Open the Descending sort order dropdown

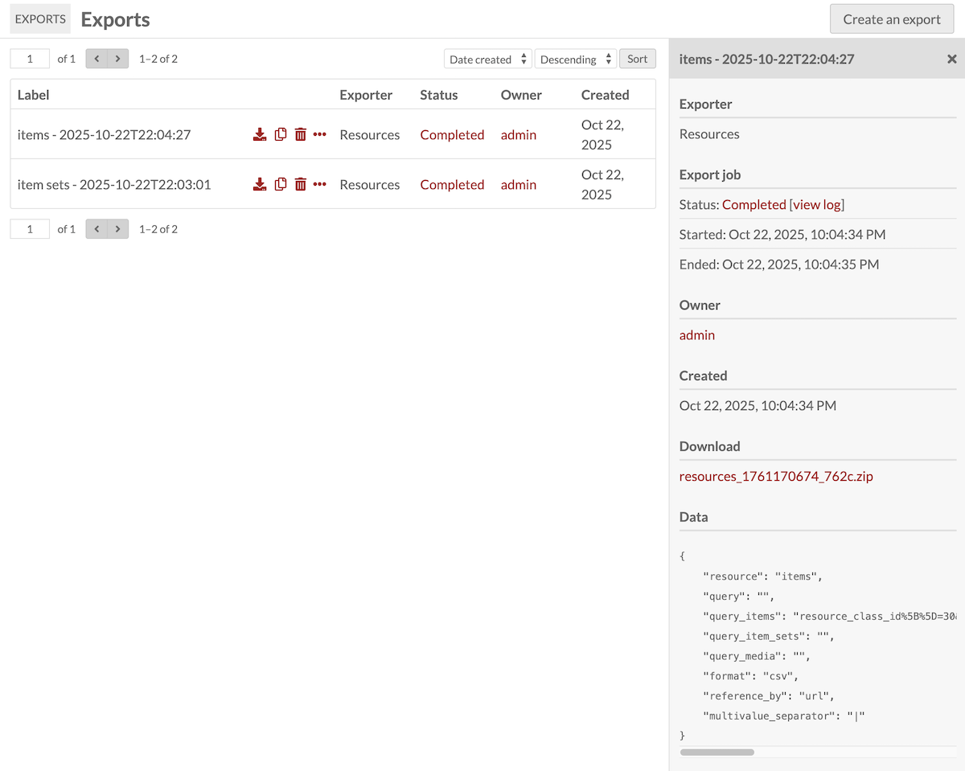pyautogui.click(x=575, y=58)
